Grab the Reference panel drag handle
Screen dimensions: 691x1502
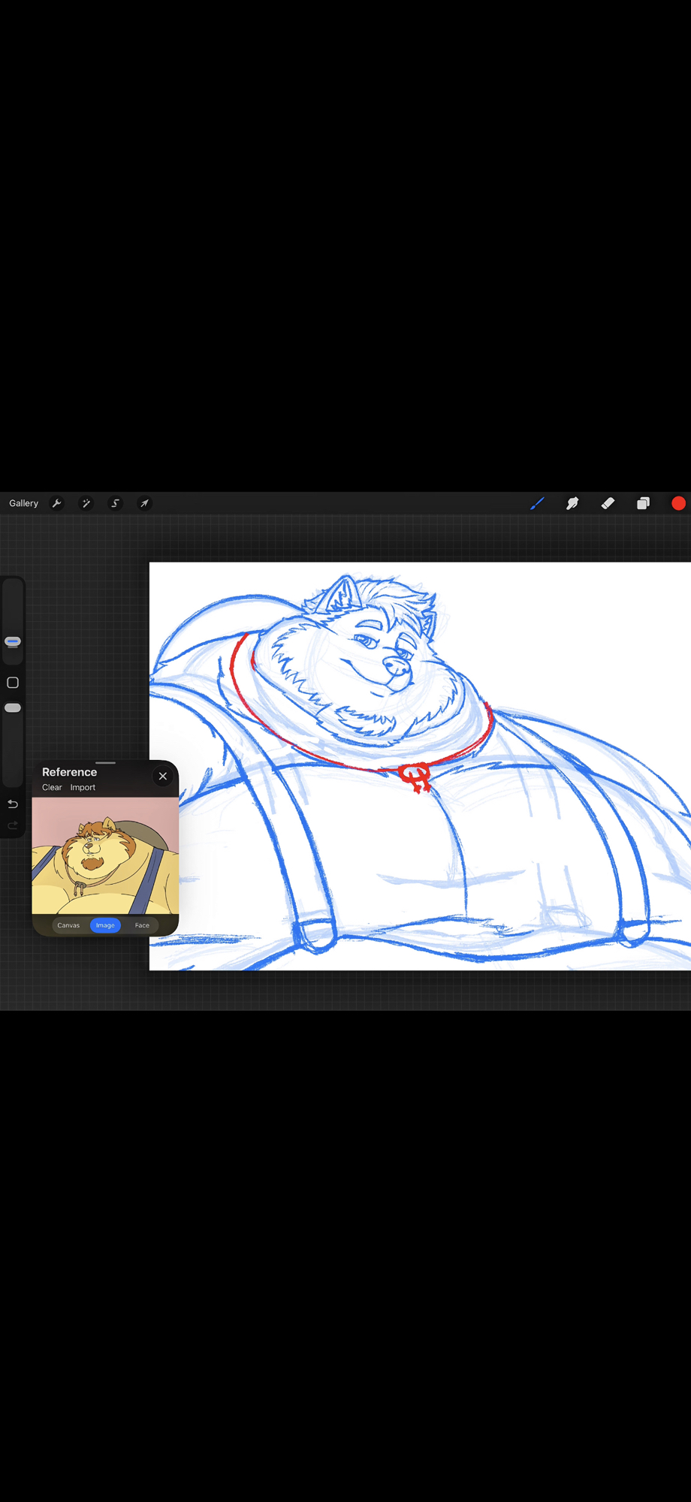pyautogui.click(x=105, y=763)
